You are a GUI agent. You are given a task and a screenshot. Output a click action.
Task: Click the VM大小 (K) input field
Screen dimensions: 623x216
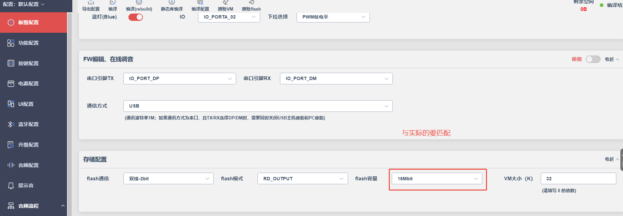[579, 179]
